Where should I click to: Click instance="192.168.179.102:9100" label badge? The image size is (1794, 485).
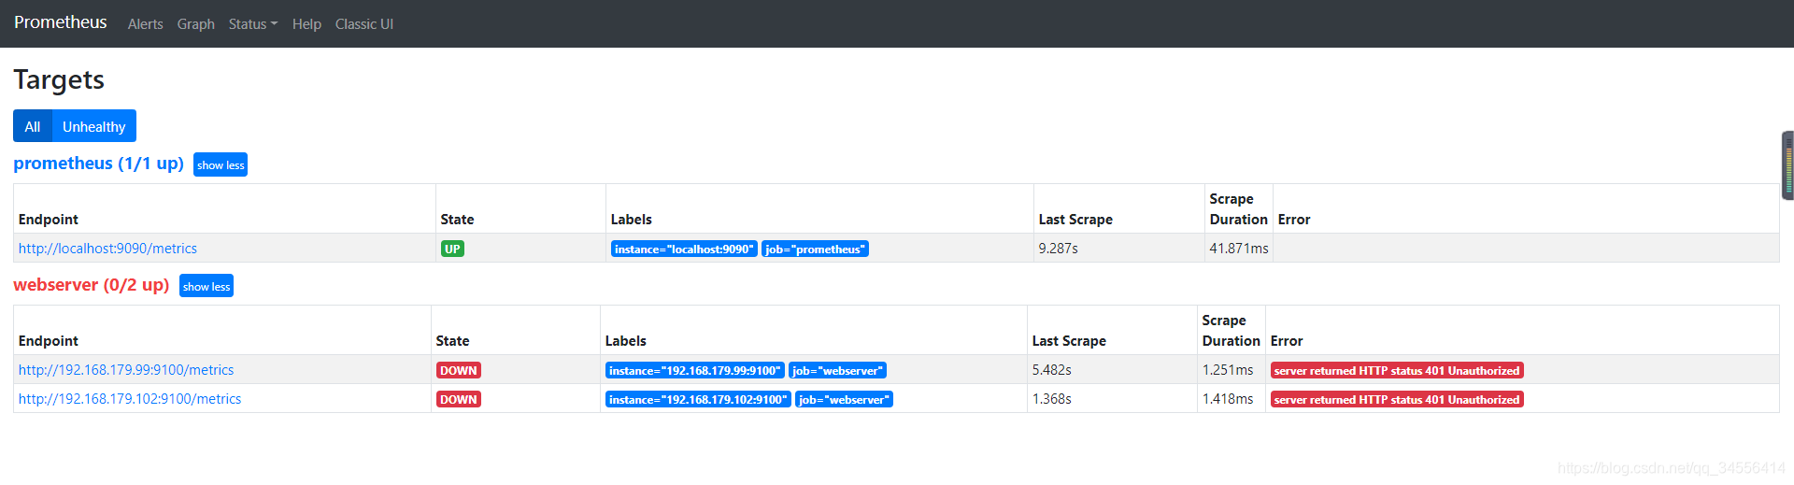coord(698,399)
